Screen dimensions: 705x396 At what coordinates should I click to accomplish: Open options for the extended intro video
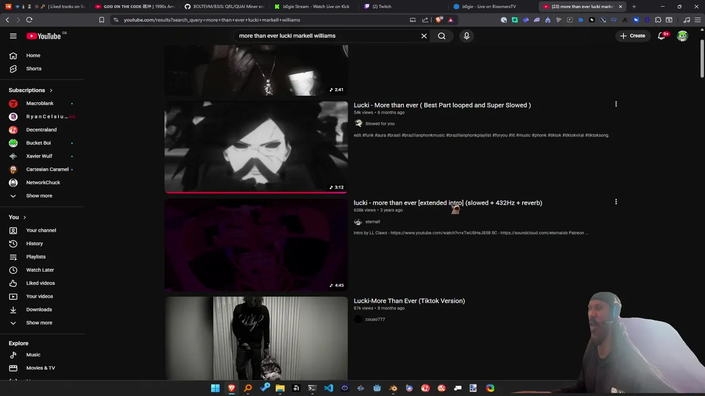click(x=616, y=202)
